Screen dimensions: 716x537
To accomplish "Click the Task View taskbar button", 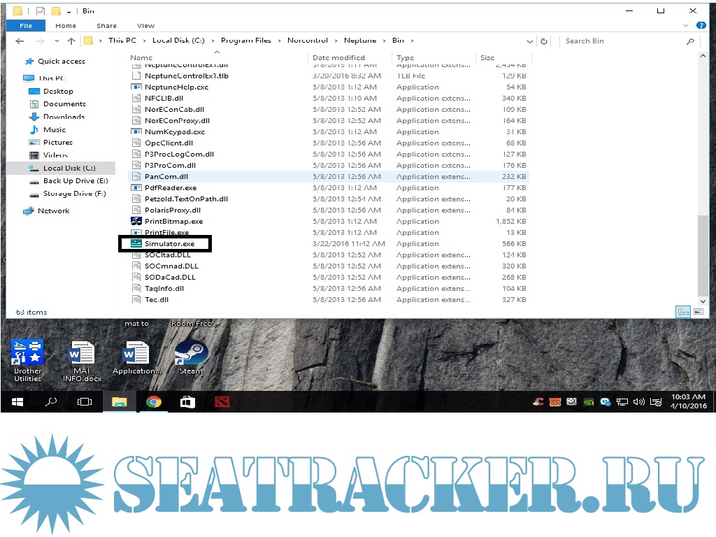I will point(85,402).
